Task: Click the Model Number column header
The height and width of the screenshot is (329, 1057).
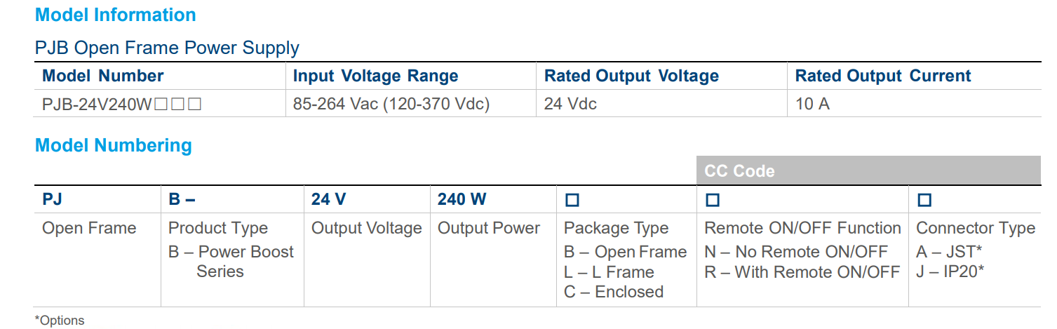Action: 102,76
